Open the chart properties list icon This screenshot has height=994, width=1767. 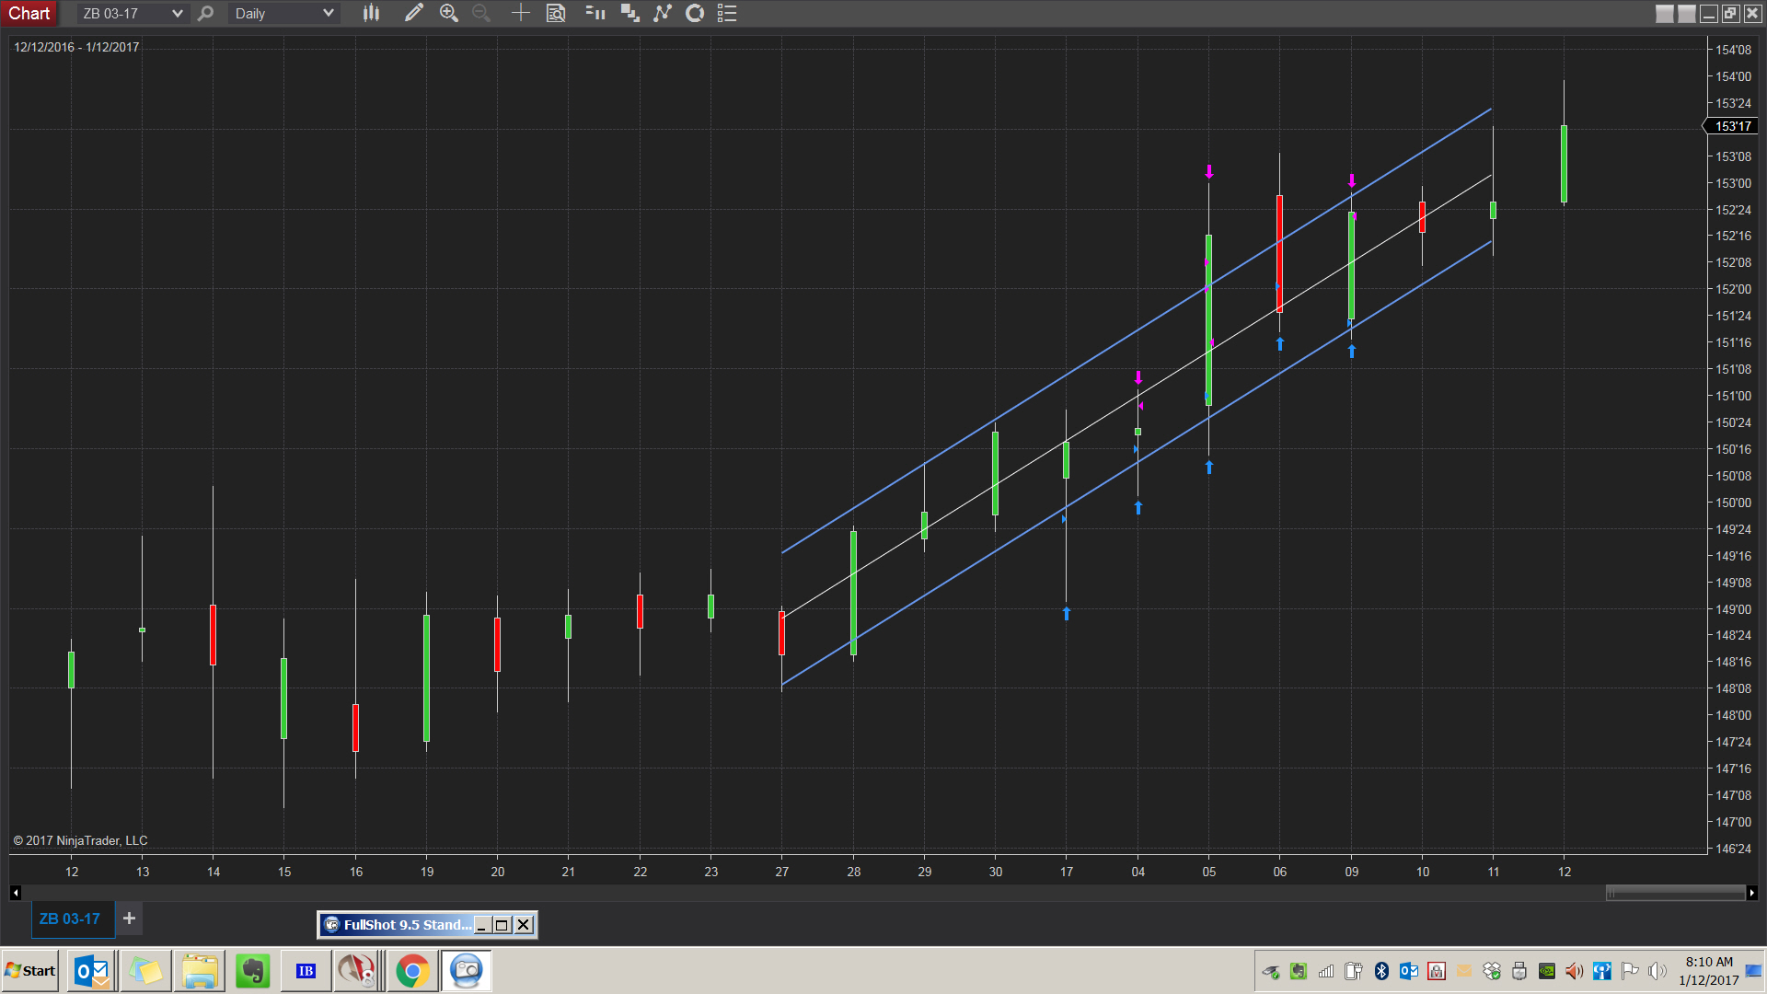click(727, 13)
